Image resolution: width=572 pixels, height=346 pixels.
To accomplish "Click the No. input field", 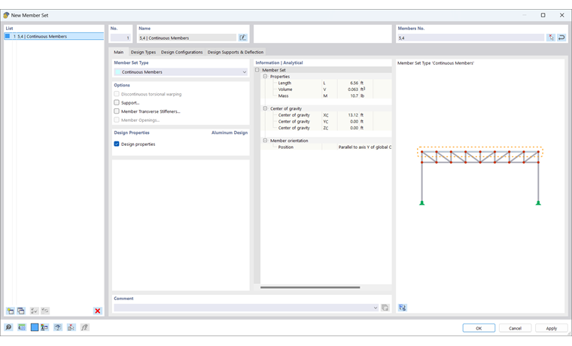I will (120, 38).
